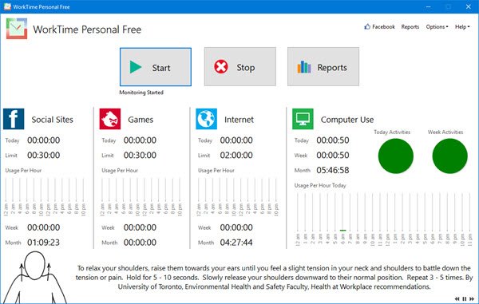Click the globe Internet icon

point(207,119)
